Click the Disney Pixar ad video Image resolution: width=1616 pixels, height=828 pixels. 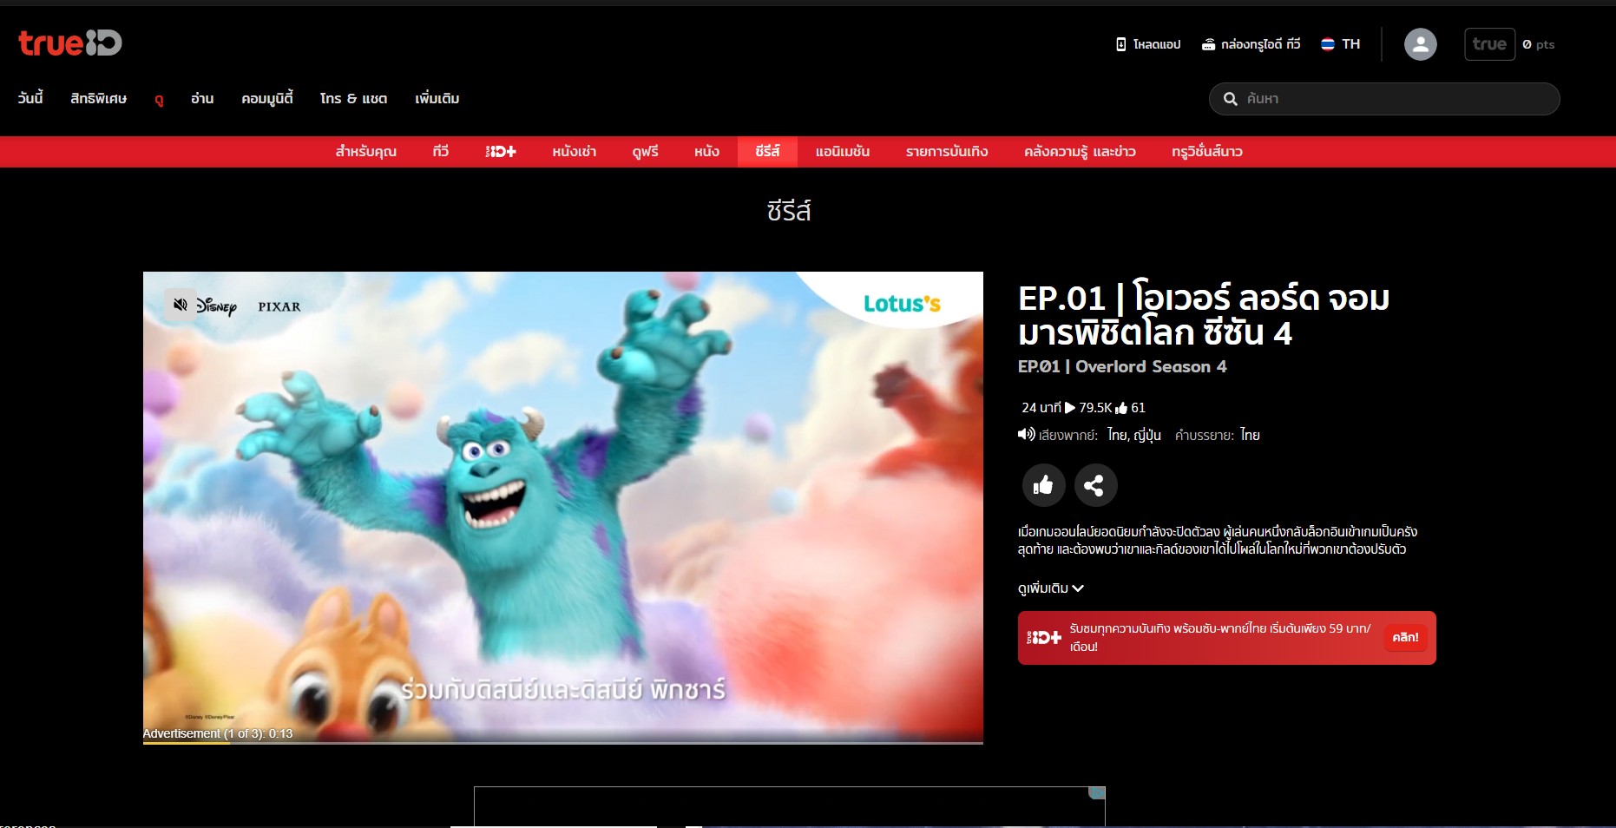point(563,508)
